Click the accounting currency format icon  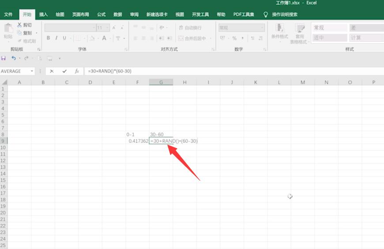click(x=222, y=38)
